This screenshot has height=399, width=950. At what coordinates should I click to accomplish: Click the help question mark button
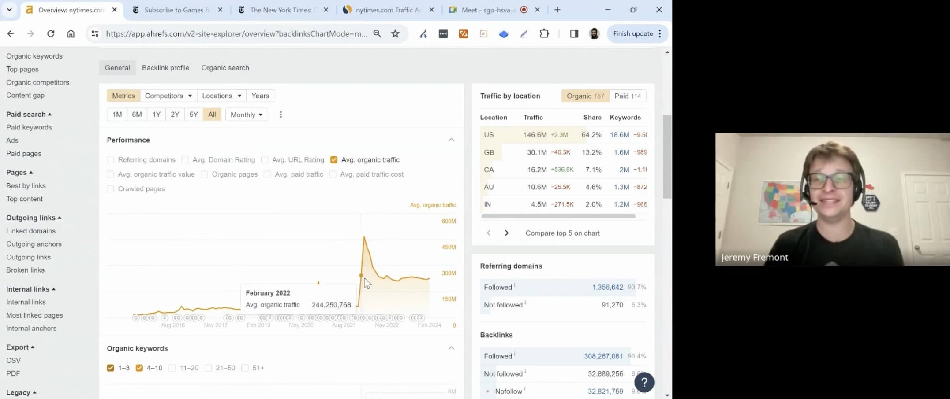[644, 382]
